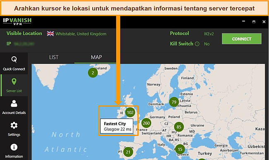Switch to the MAP tab

click(96, 57)
